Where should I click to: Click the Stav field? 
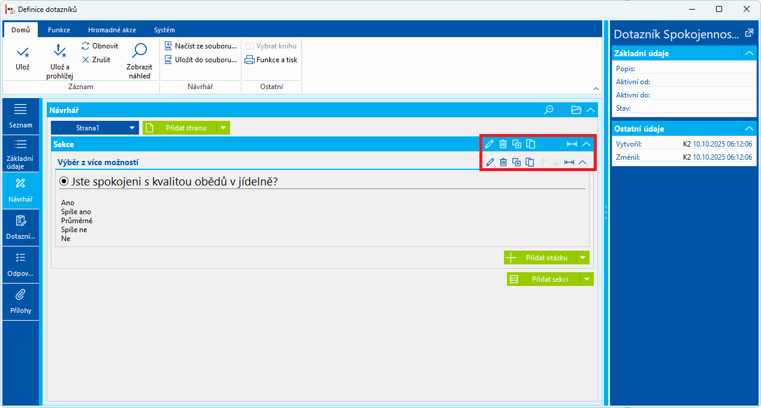[684, 108]
